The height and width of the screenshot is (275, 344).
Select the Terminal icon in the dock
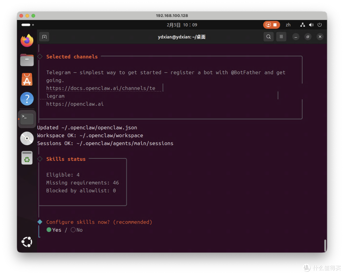tap(27, 119)
